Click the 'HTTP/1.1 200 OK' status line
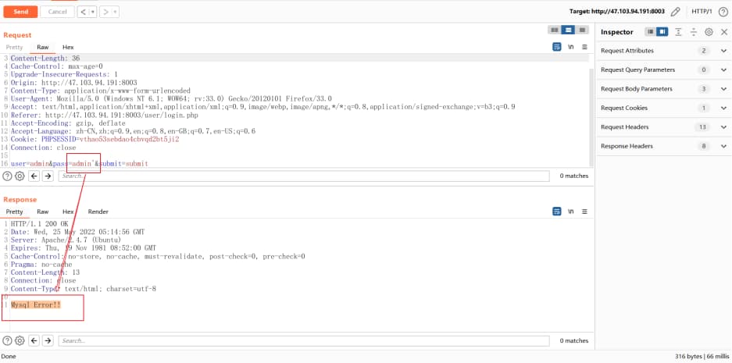The image size is (732, 363). point(39,224)
